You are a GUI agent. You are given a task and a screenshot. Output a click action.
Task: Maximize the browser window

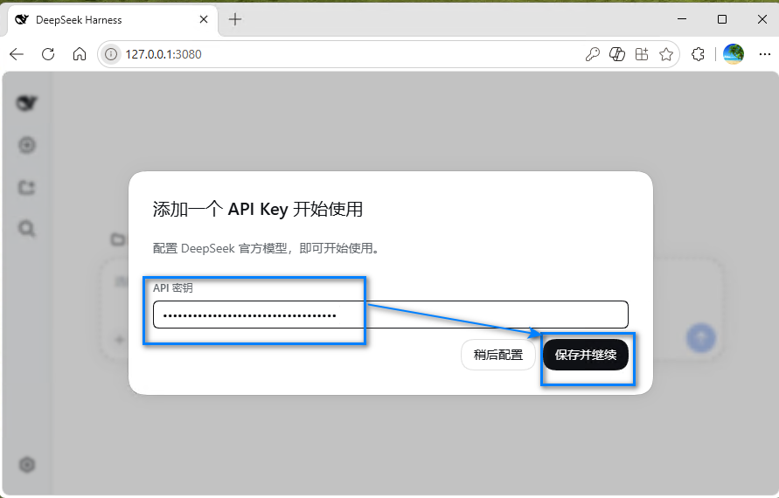point(722,19)
